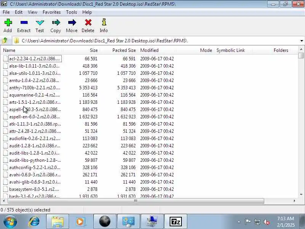The height and width of the screenshot is (229, 305).
Task: Click the horizontal scrollbar thumb
Action: pos(135,201)
